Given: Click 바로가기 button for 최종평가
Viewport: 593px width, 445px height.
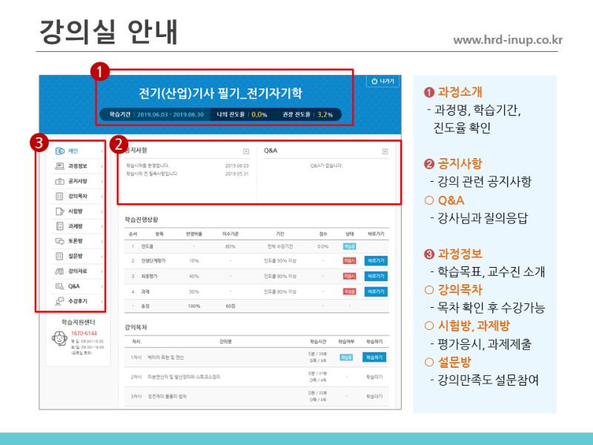Looking at the screenshot, I should (376, 276).
